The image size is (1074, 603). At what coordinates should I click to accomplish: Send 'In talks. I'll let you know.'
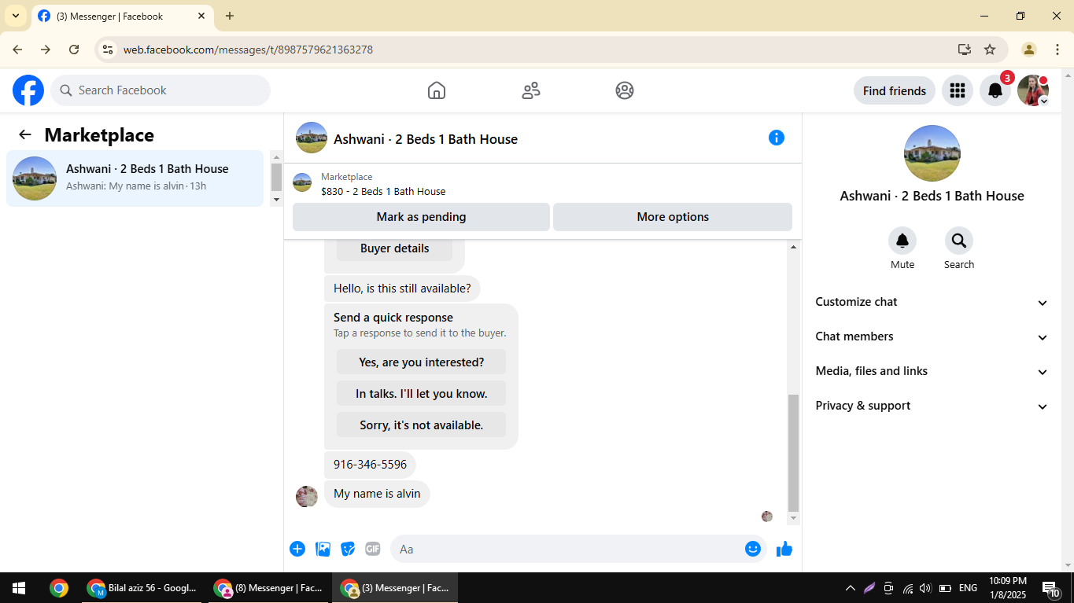coord(421,394)
